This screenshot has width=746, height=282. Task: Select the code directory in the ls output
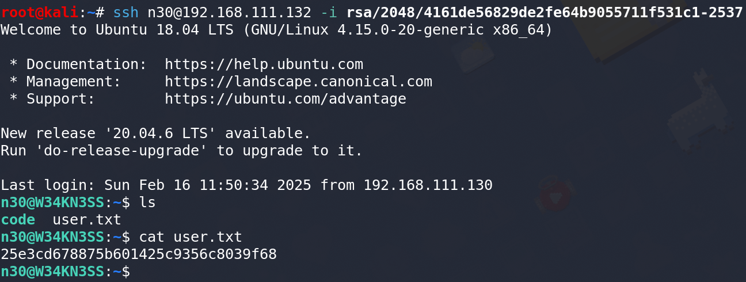[17, 220]
